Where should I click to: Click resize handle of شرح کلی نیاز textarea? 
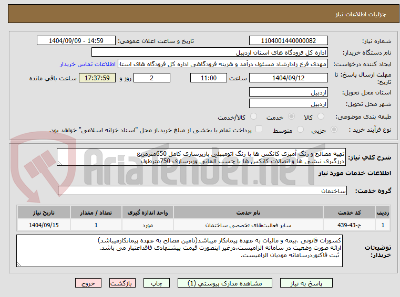[59, 163]
